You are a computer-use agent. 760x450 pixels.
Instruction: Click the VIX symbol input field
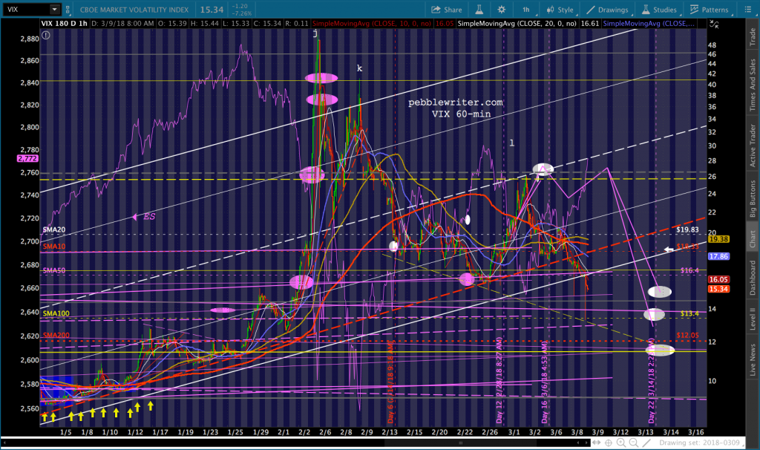26,10
